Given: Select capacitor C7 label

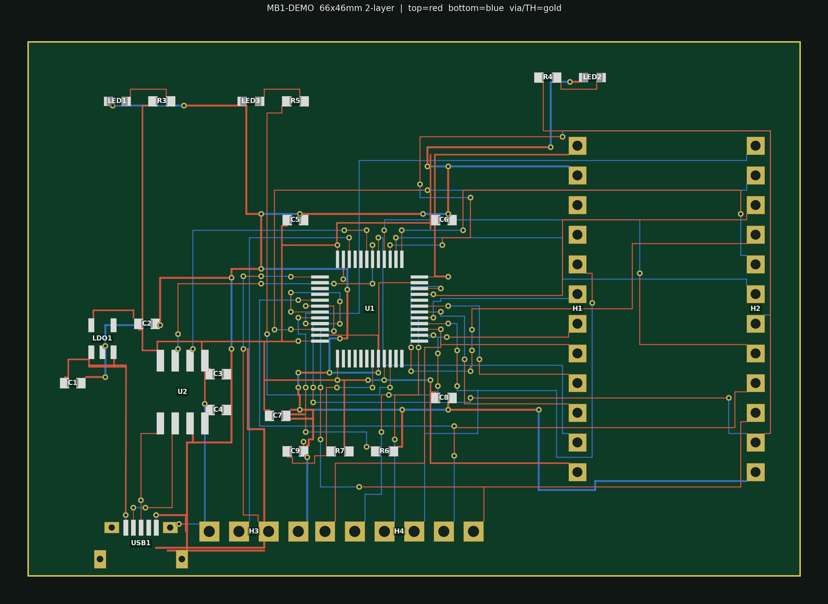Looking at the screenshot, I should click(x=277, y=415).
